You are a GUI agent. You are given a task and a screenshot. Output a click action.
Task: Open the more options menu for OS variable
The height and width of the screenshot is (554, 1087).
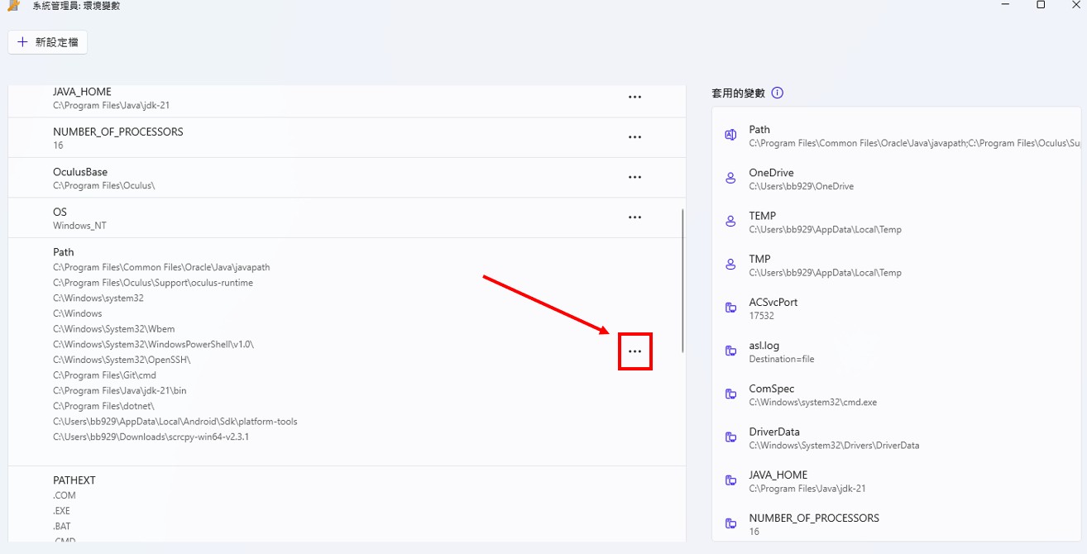point(634,217)
